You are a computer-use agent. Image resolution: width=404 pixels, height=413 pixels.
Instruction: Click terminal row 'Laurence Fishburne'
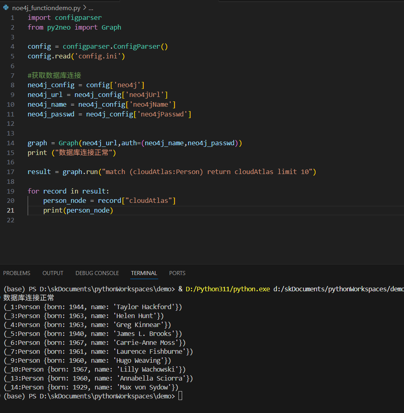[98, 352]
